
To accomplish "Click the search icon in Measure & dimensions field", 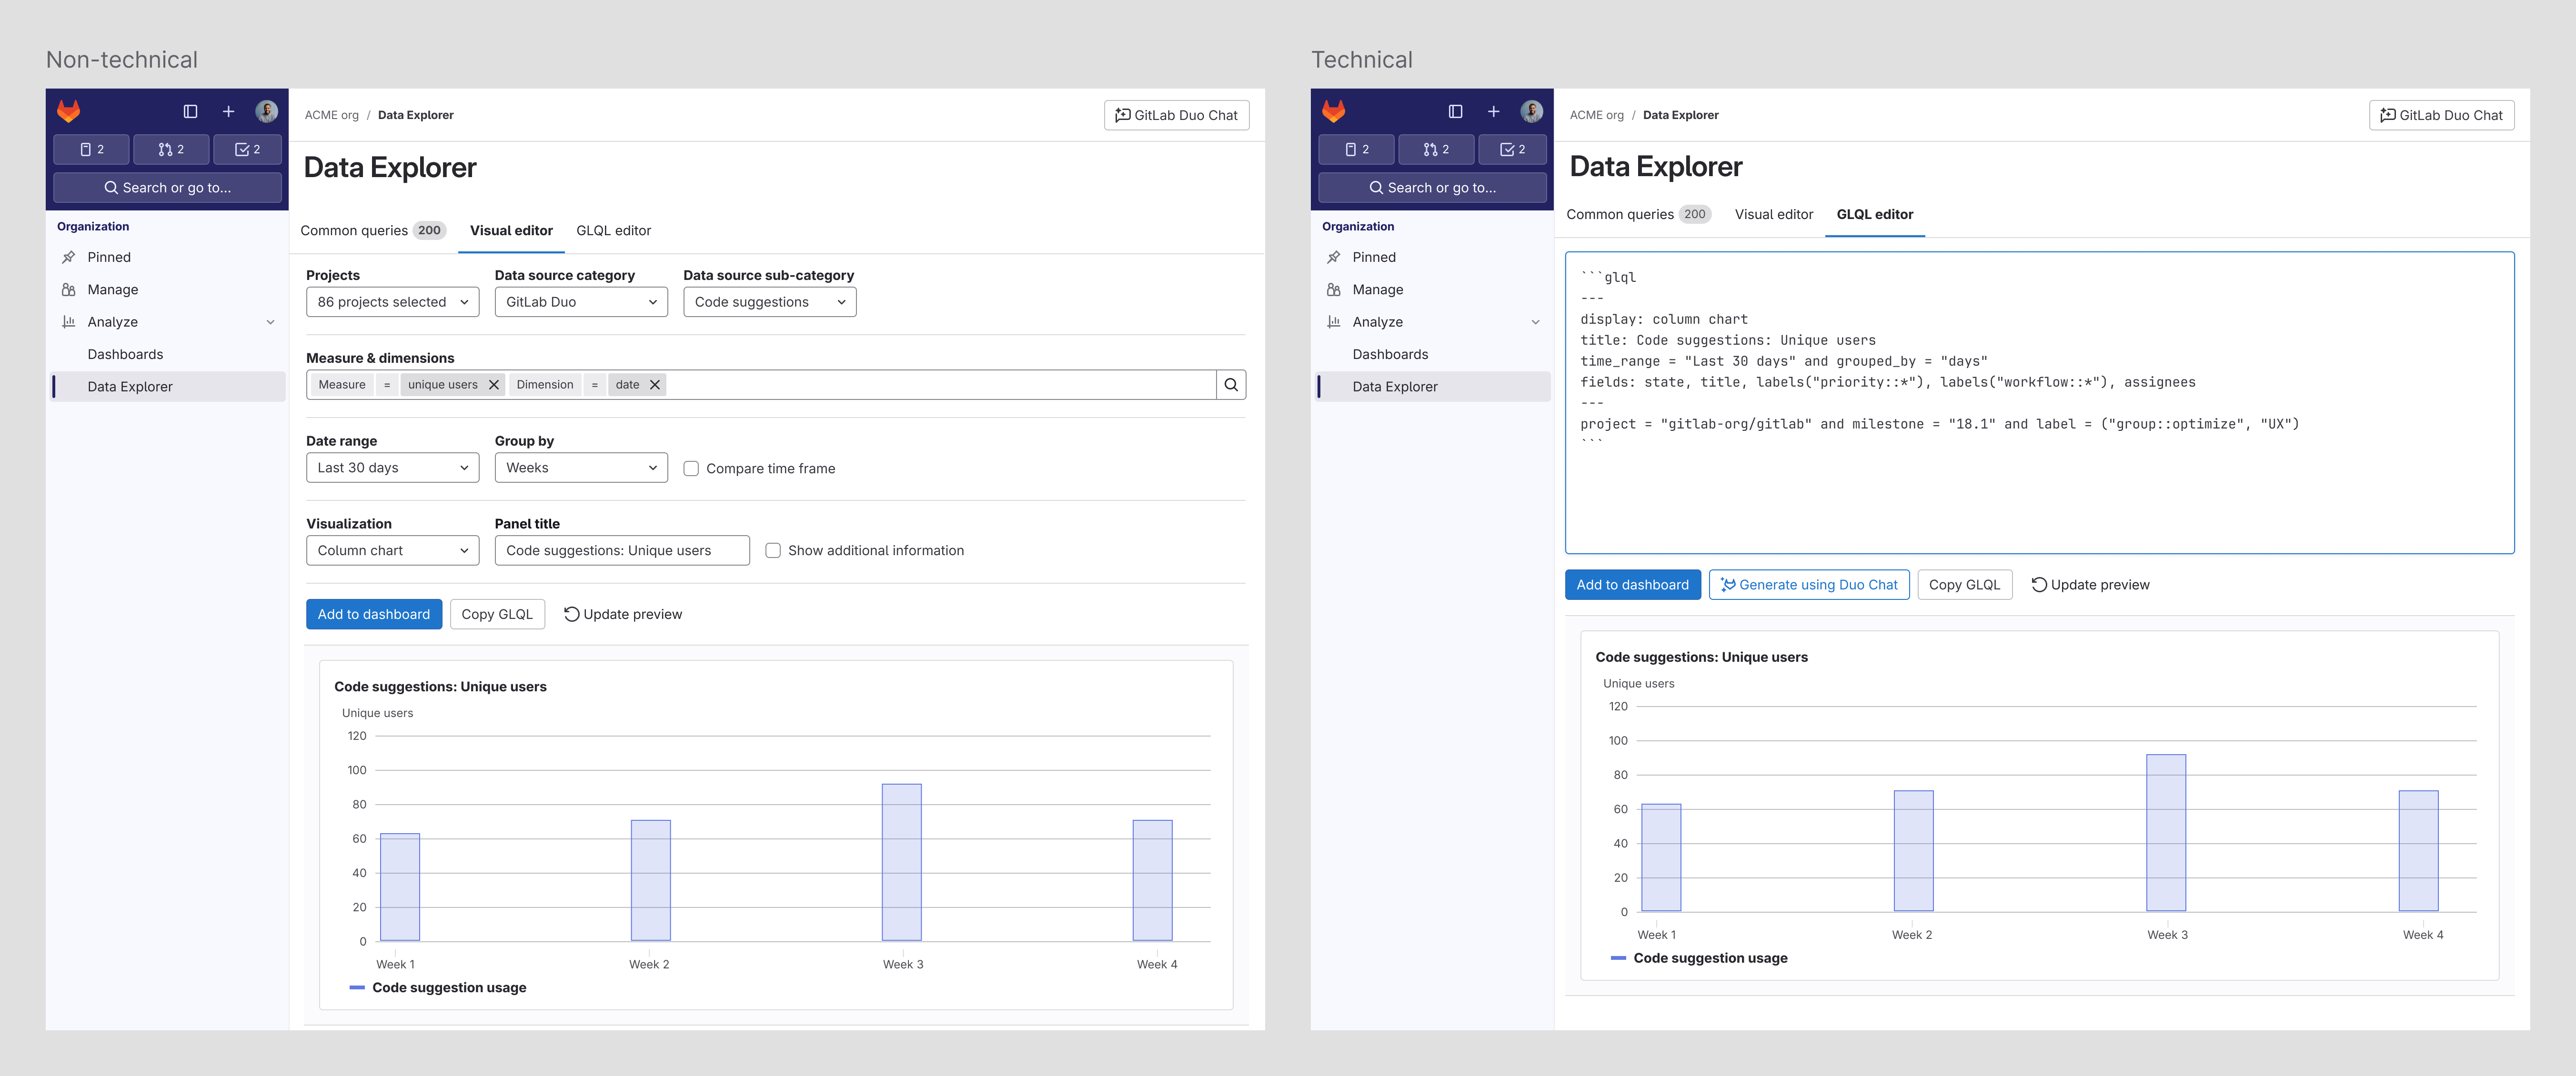I will (1231, 385).
